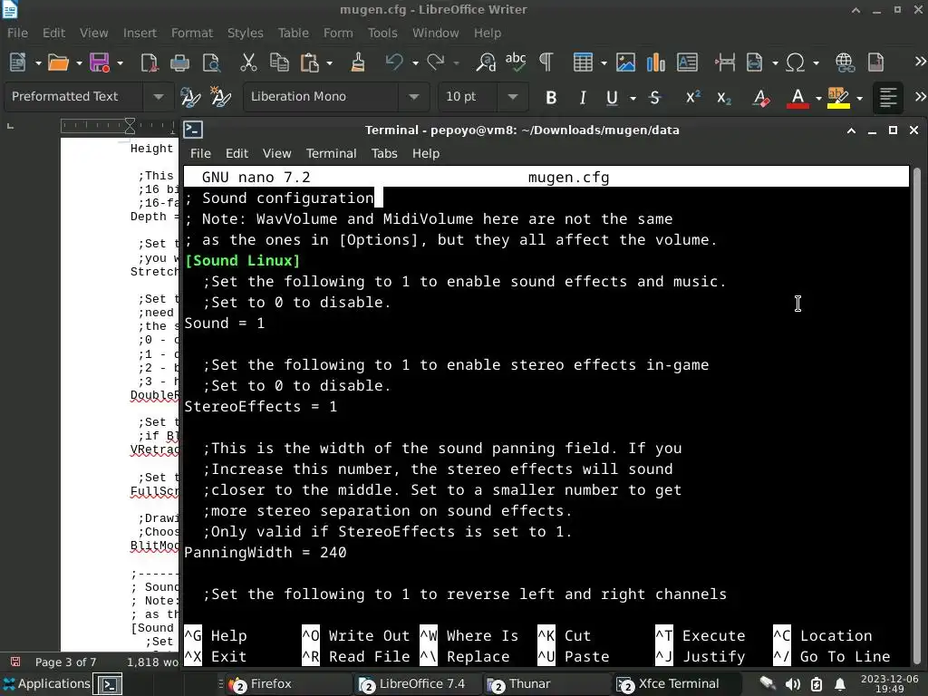This screenshot has height=696, width=928.
Task: Cut selection with scissors icon
Action: click(248, 63)
